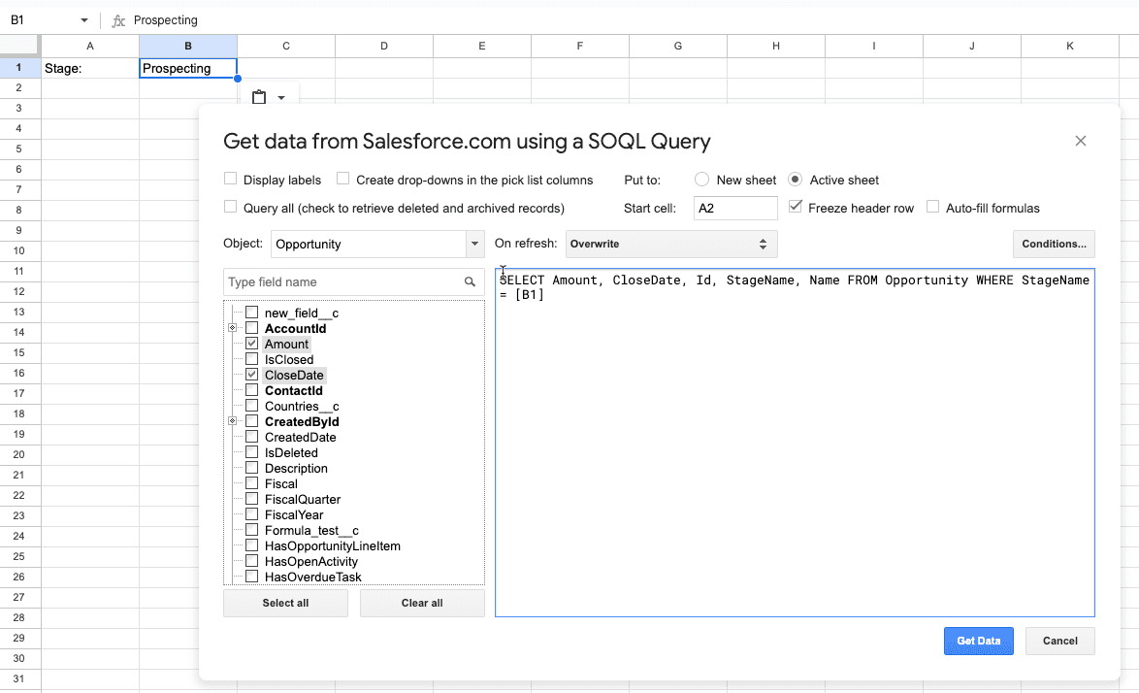Select row header 15
This screenshot has height=693, width=1139.
pos(19,352)
